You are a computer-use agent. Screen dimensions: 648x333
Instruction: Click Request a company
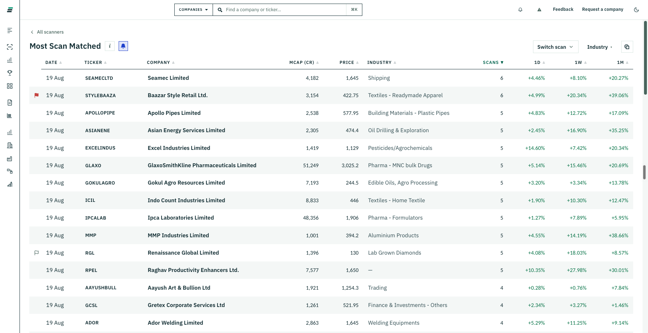point(602,9)
